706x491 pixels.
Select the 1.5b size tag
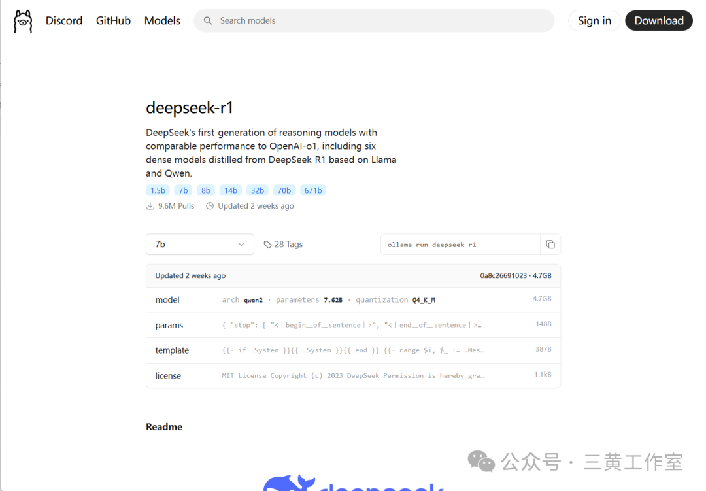[158, 190]
